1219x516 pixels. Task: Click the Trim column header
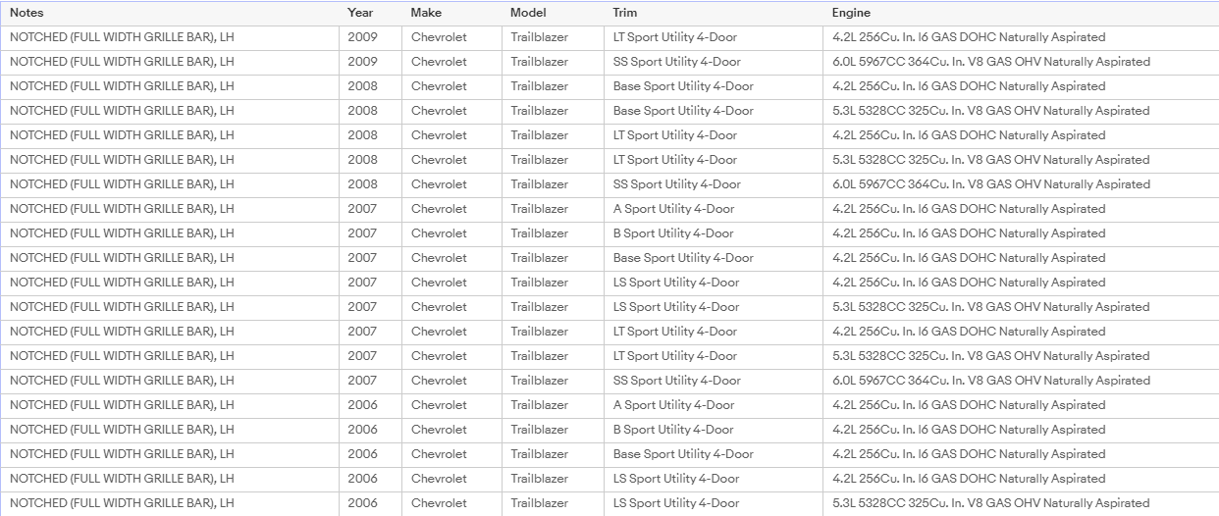(x=625, y=13)
